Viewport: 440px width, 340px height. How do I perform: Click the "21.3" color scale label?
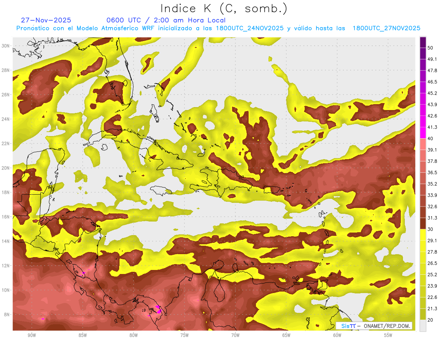[432, 309]
